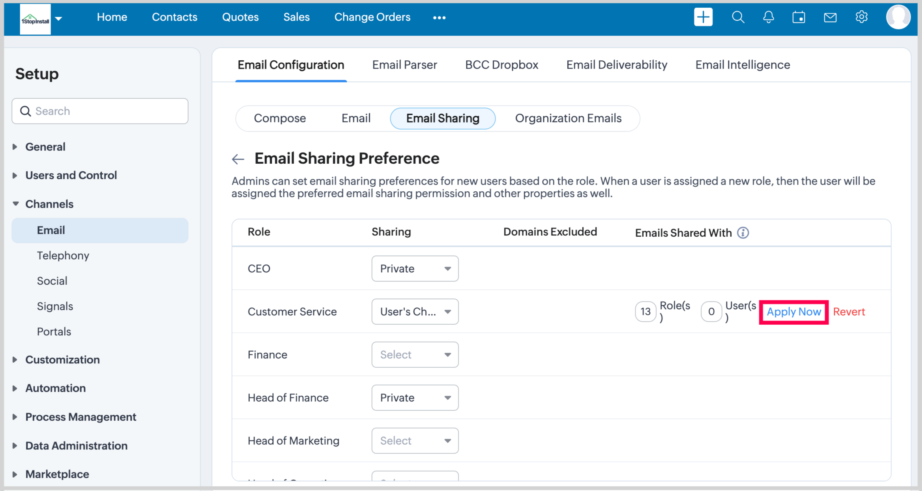The image size is (922, 491).
Task: Open Customer Service sharing dropdown
Action: 415,312
